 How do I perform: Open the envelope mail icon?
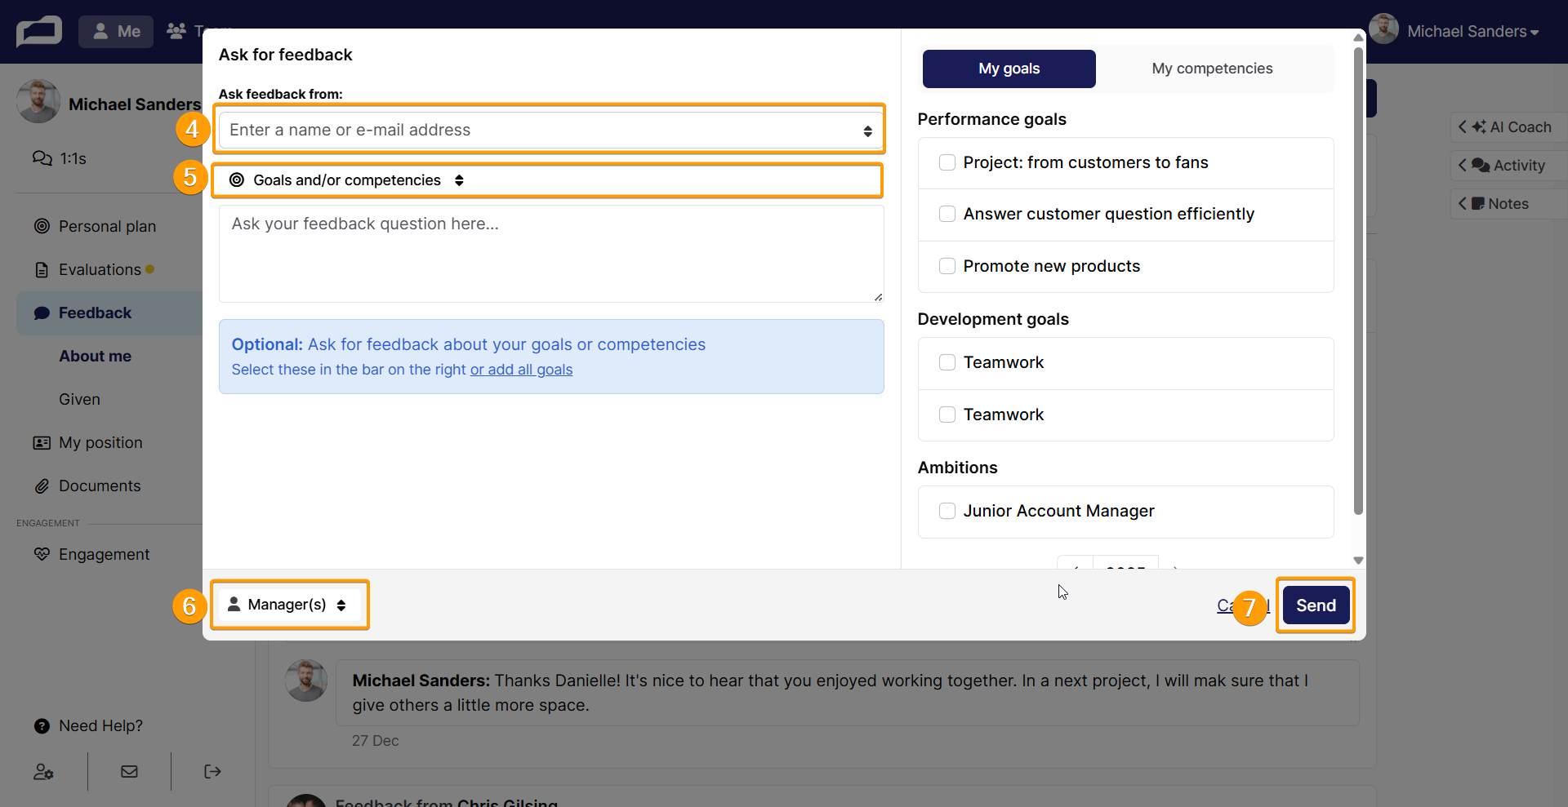[129, 771]
